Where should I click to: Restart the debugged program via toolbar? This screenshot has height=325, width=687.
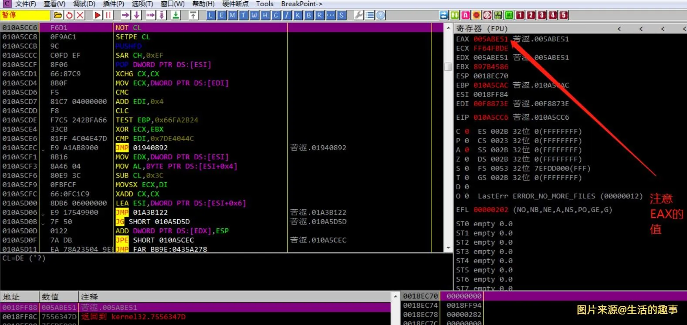tap(69, 15)
